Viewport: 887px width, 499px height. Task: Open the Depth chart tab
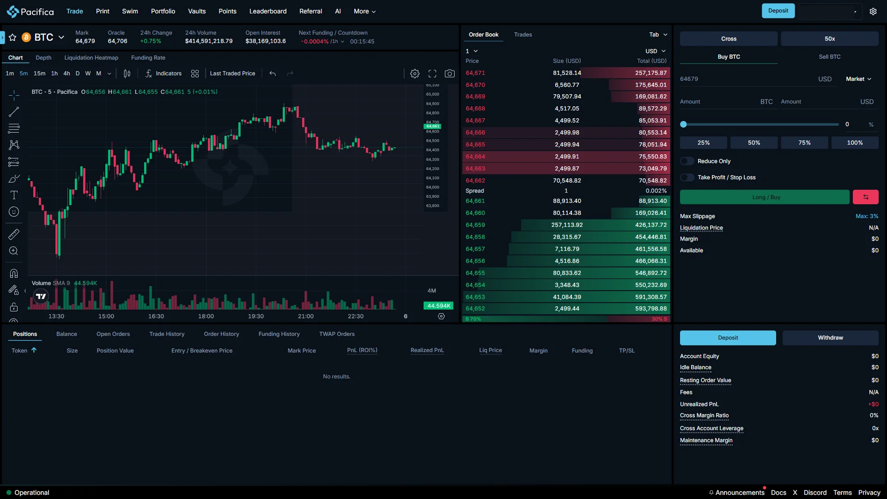[x=43, y=58]
